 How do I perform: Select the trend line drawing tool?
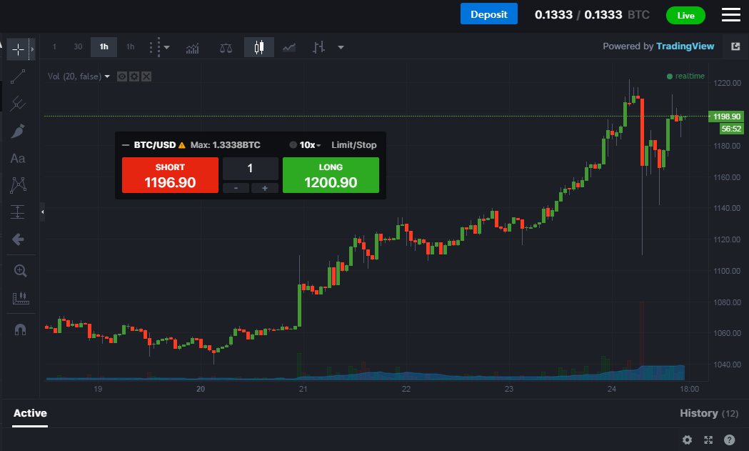click(18, 76)
